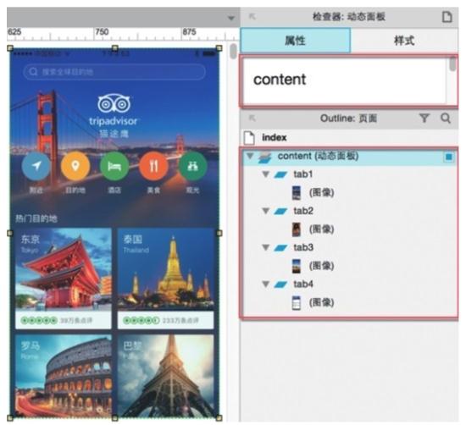Click the content name input field
Viewport: 466px width, 425px height.
pyautogui.click(x=345, y=80)
